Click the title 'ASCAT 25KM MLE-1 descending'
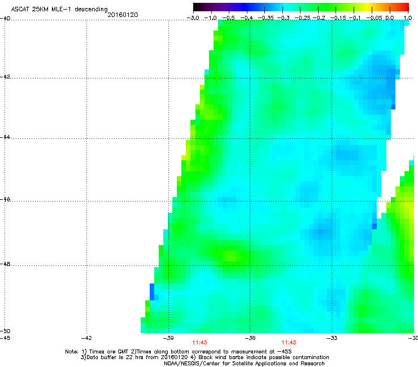 tap(59, 10)
